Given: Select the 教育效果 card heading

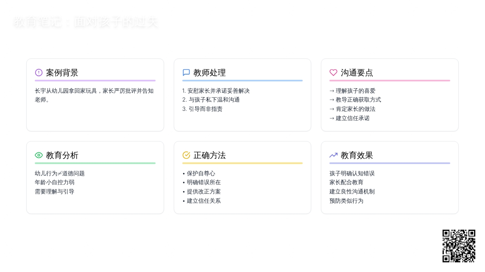Looking at the screenshot, I should [x=357, y=155].
